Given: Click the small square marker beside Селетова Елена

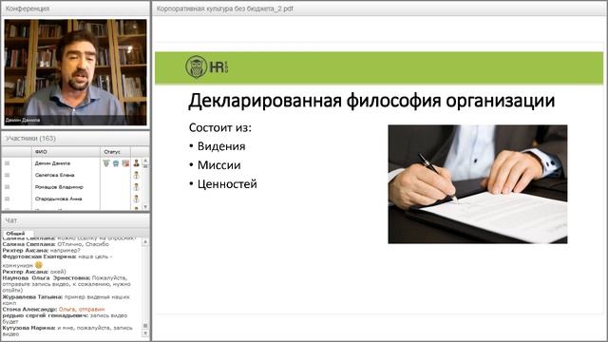Looking at the screenshot, I should pos(7,175).
